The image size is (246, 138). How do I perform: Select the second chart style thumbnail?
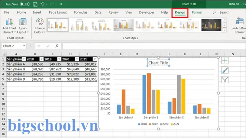tap(80, 25)
